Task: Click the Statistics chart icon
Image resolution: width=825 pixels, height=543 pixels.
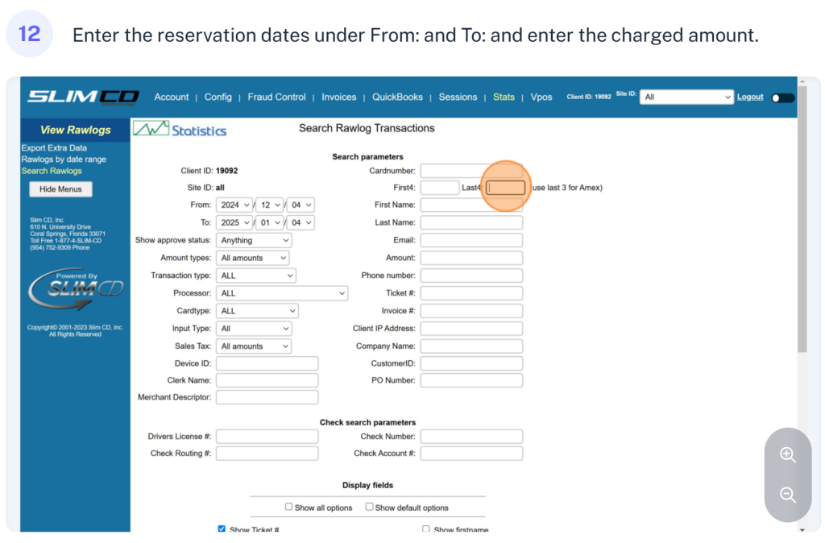Action: pos(151,129)
